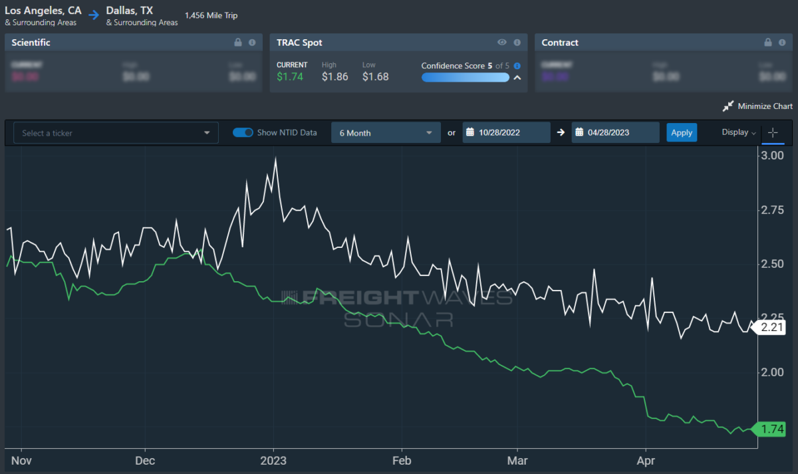Click the Confidence Score info icon
The height and width of the screenshot is (474, 798).
pyautogui.click(x=517, y=66)
